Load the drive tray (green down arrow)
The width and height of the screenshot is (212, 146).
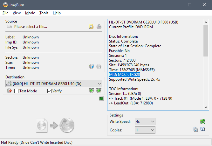pos(99,91)
